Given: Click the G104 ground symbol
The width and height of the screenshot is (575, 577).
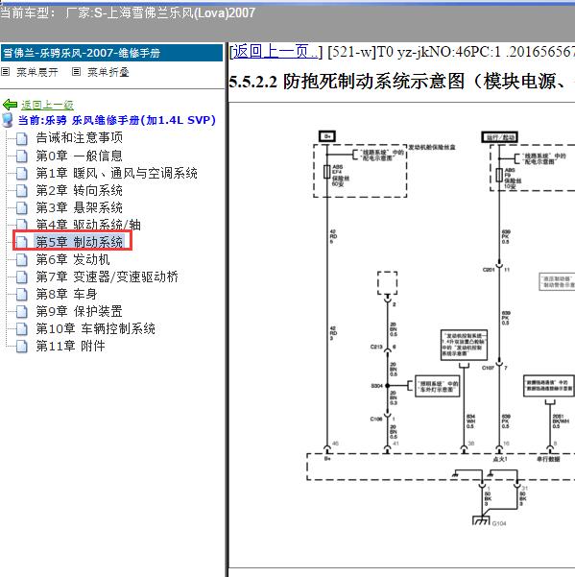Looking at the screenshot, I should point(481,521).
